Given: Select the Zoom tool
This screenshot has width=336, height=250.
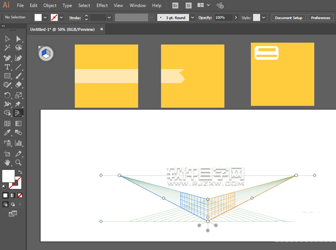Looking at the screenshot, I should pos(18,162).
